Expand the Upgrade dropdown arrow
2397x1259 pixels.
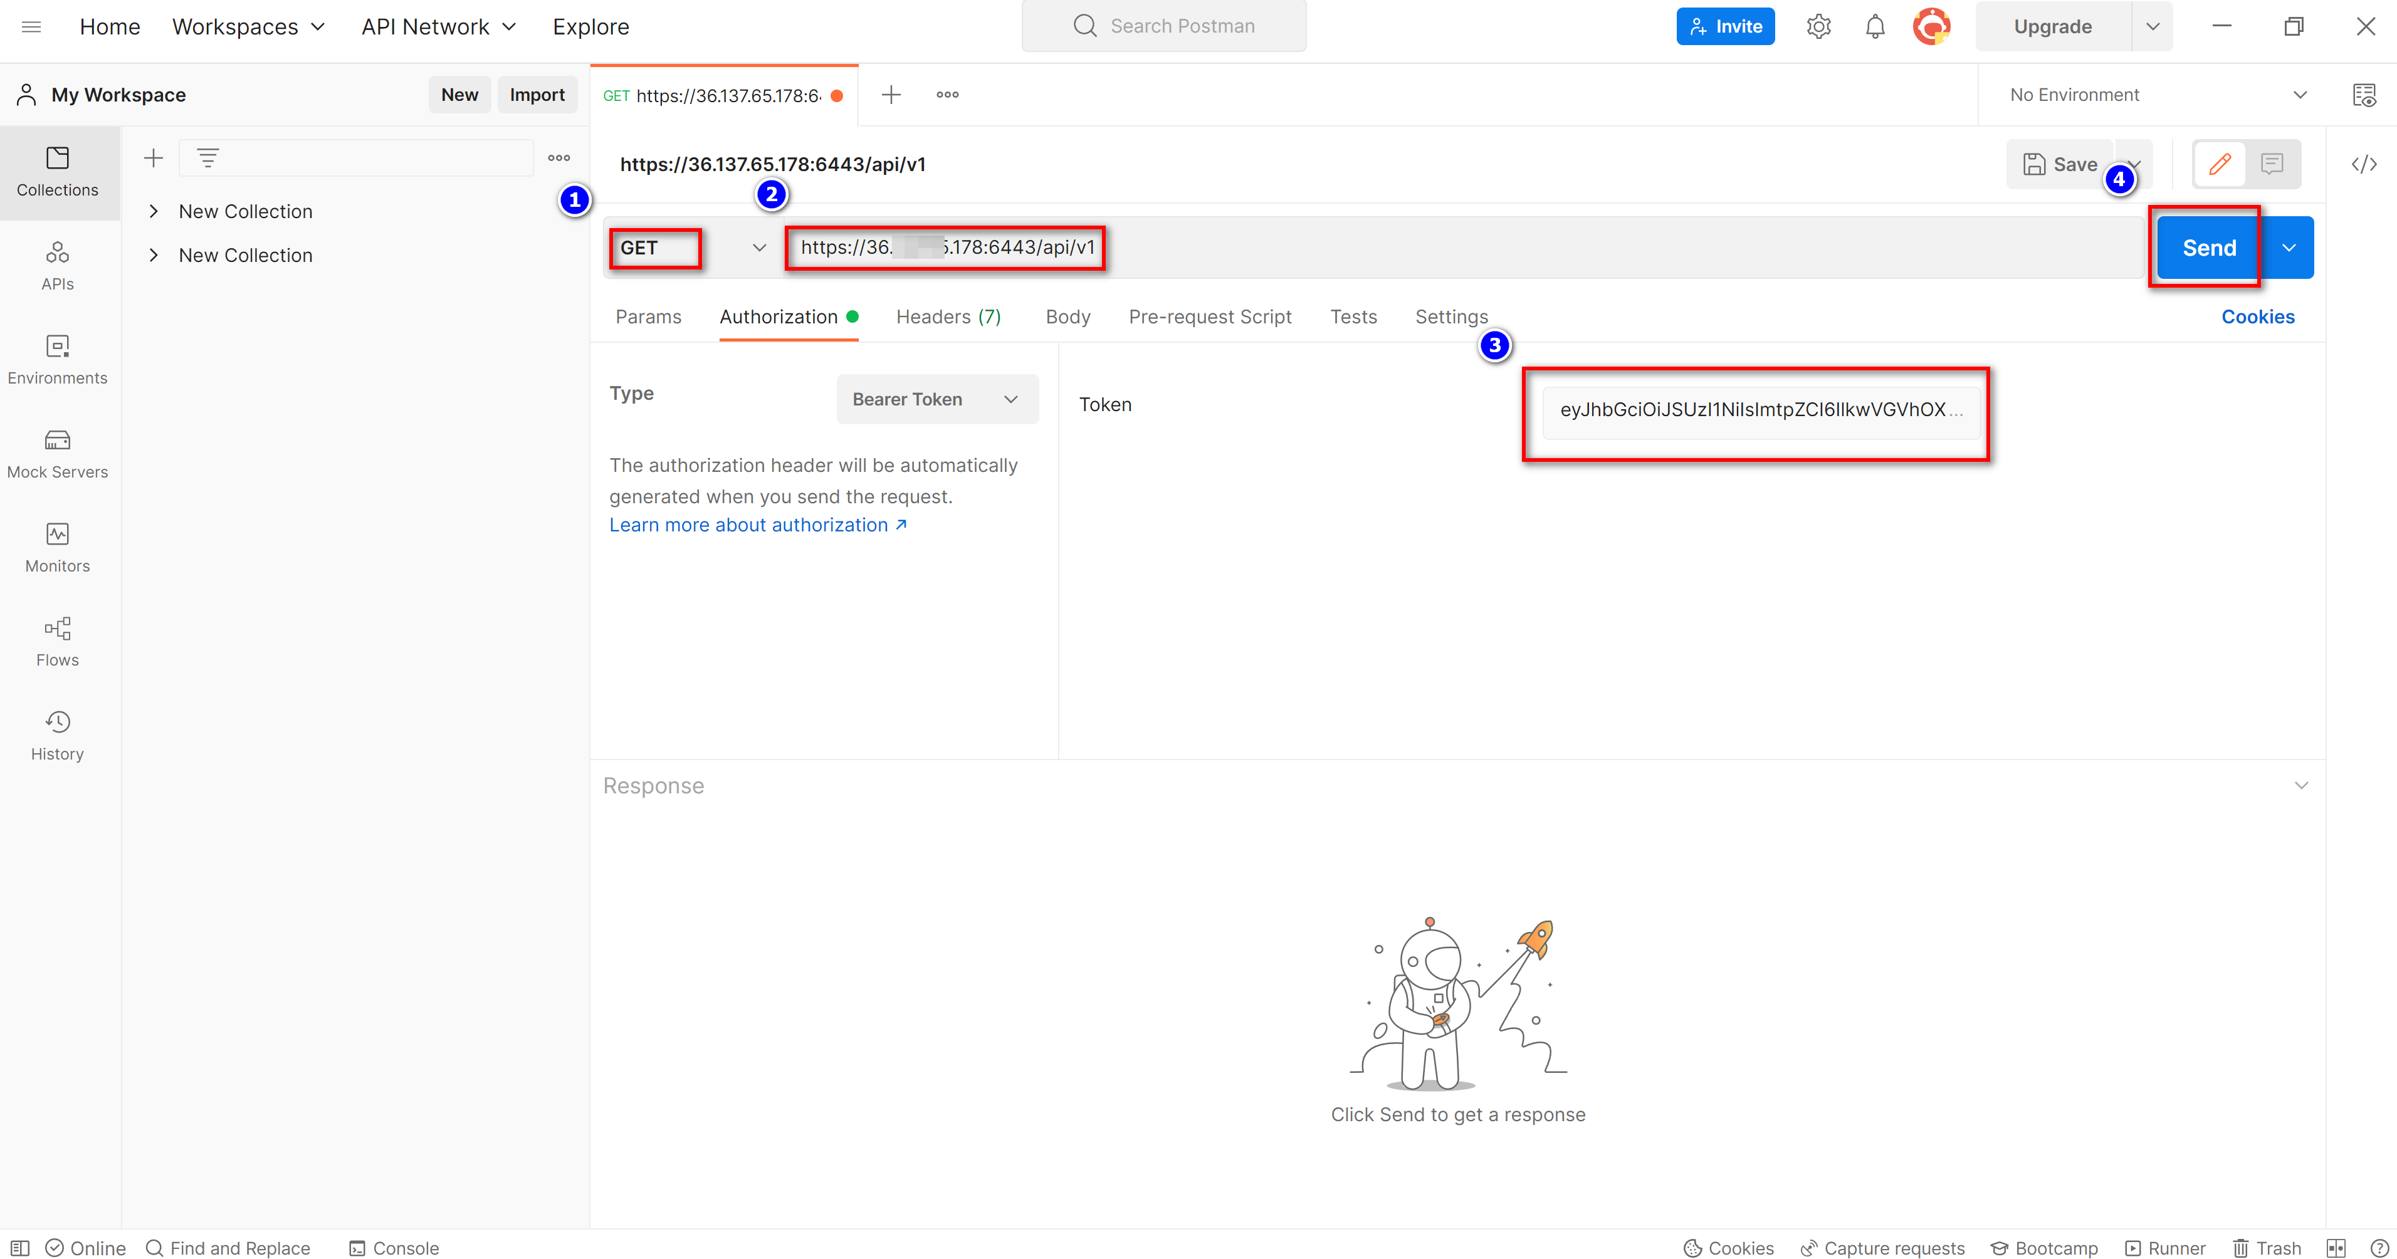tap(2153, 27)
